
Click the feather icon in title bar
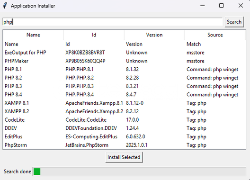click(x=5, y=6)
